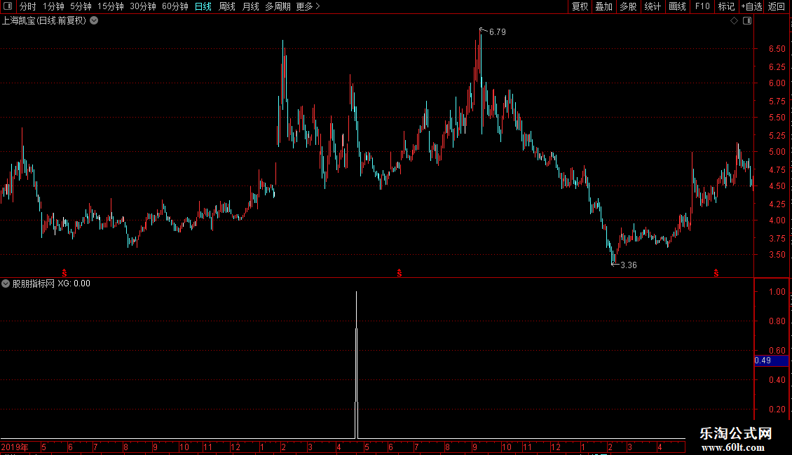Select the 1分钟 period tab
This screenshot has width=792, height=455.
[53, 6]
